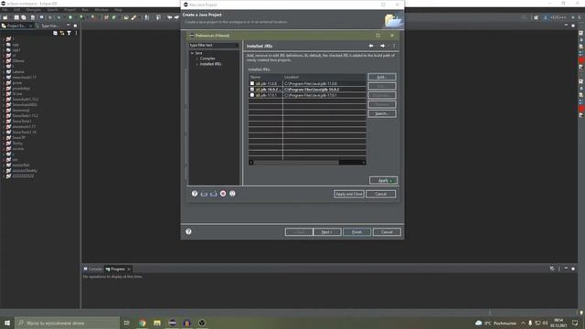Click the Task View taskbar icon
This screenshot has width=585, height=329.
(127, 323)
